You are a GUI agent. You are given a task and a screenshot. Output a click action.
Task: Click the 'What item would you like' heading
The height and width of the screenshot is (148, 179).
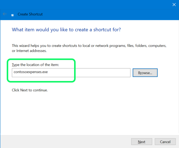[66, 30]
